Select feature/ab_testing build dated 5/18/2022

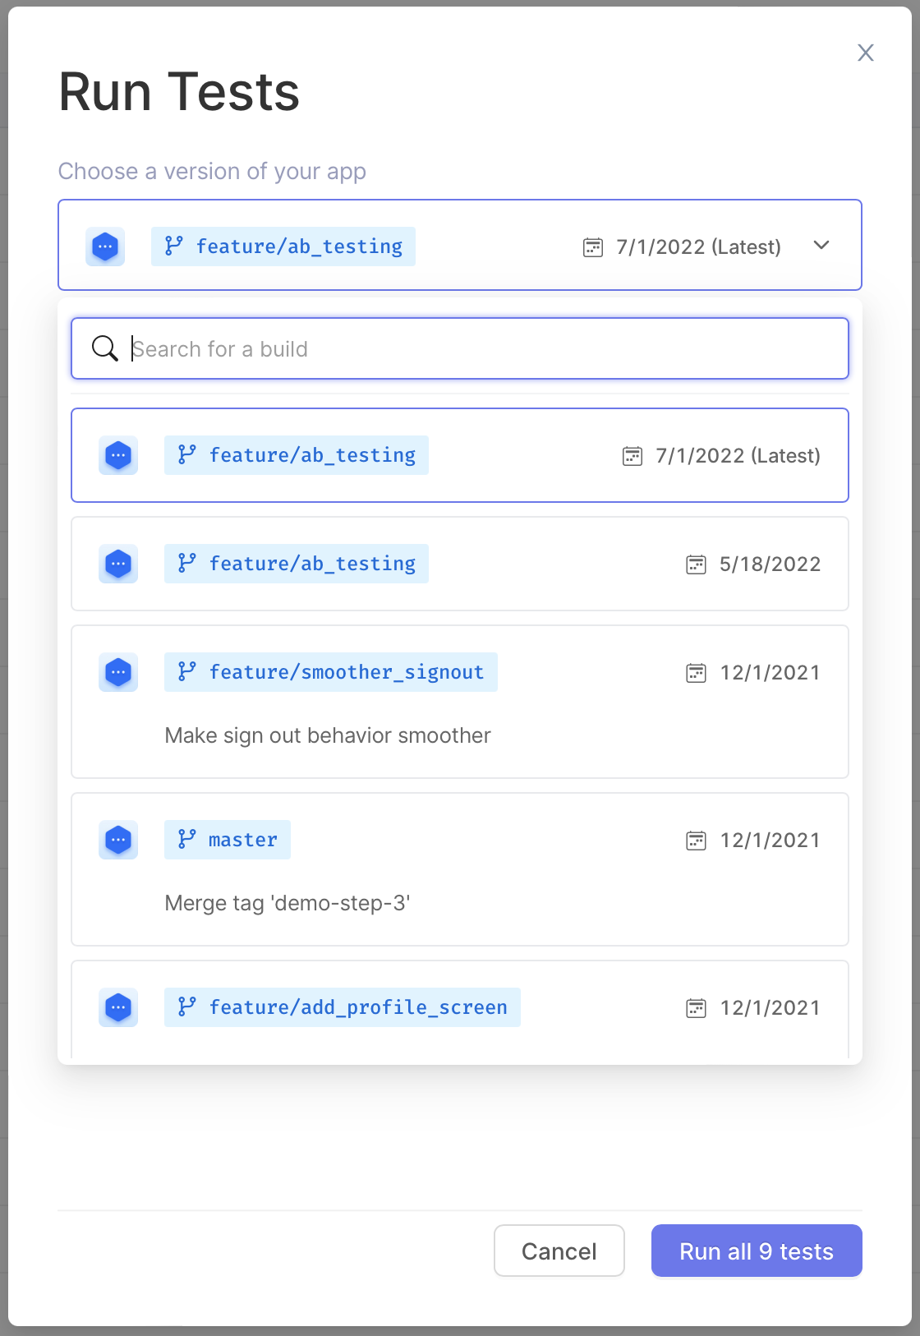click(460, 564)
